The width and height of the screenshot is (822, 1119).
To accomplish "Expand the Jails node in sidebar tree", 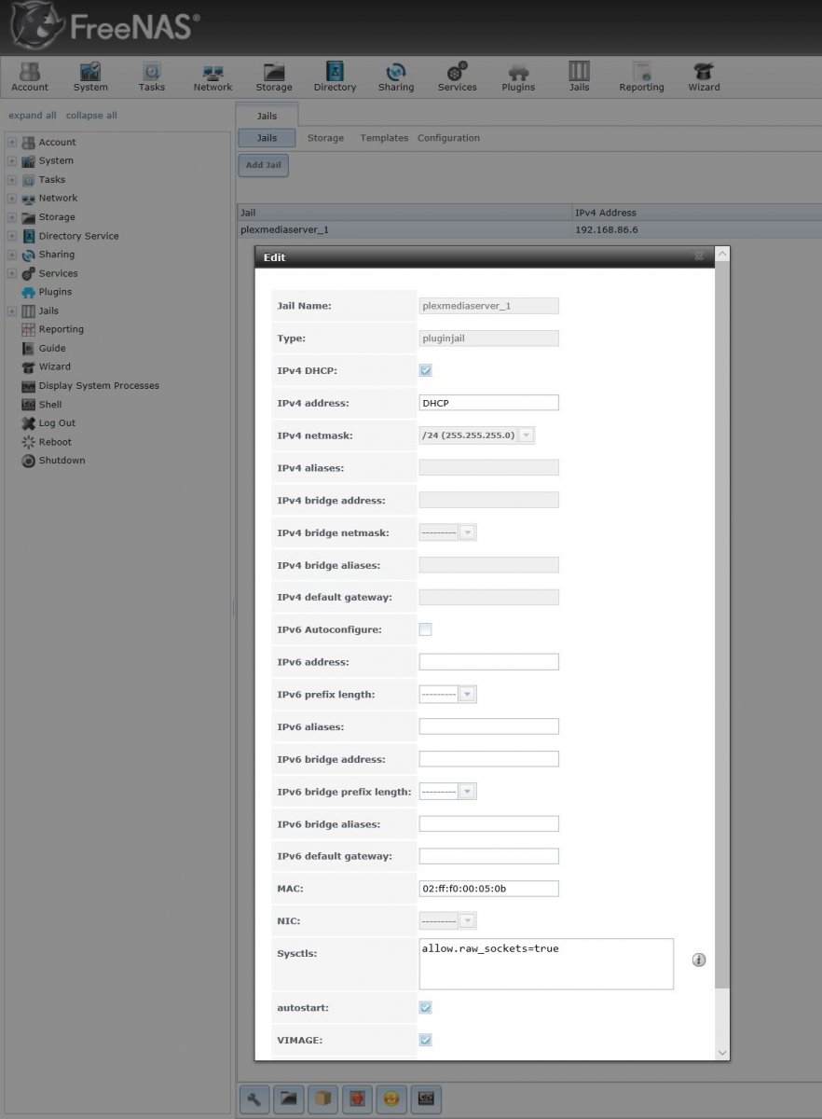I will click(12, 311).
